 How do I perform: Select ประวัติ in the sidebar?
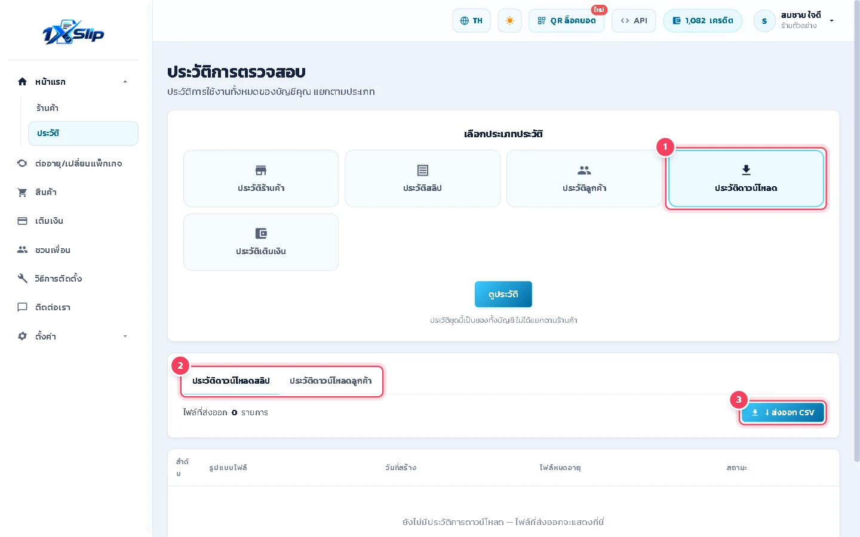click(x=83, y=133)
